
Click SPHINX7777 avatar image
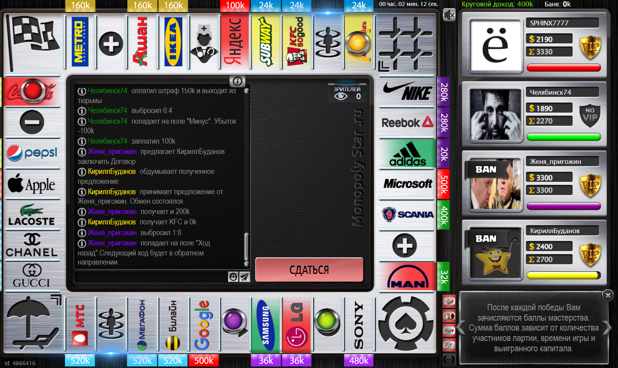click(x=495, y=45)
